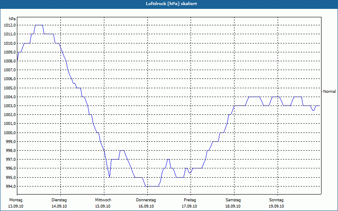Select the 'Montag' day label
Viewport: 338px width, 211px height.
point(16,200)
